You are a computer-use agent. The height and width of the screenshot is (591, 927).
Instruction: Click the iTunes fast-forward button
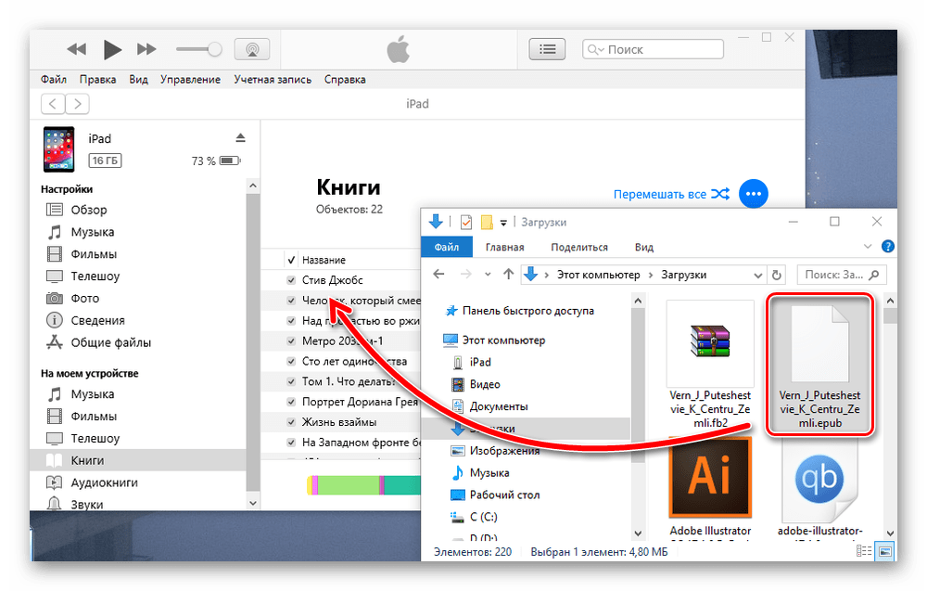tap(146, 49)
